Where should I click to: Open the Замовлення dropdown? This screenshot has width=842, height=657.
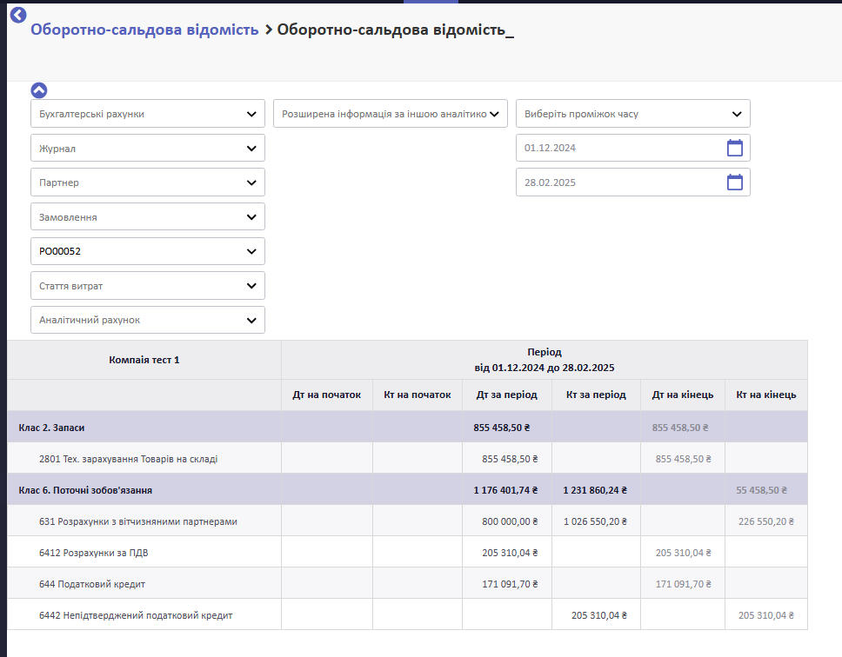148,216
